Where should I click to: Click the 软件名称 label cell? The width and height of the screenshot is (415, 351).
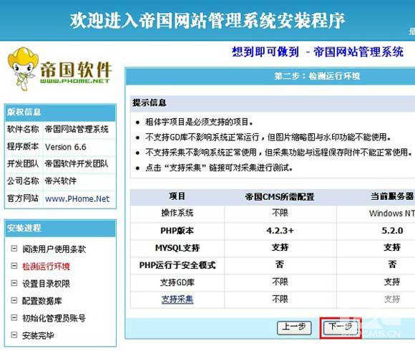point(23,129)
